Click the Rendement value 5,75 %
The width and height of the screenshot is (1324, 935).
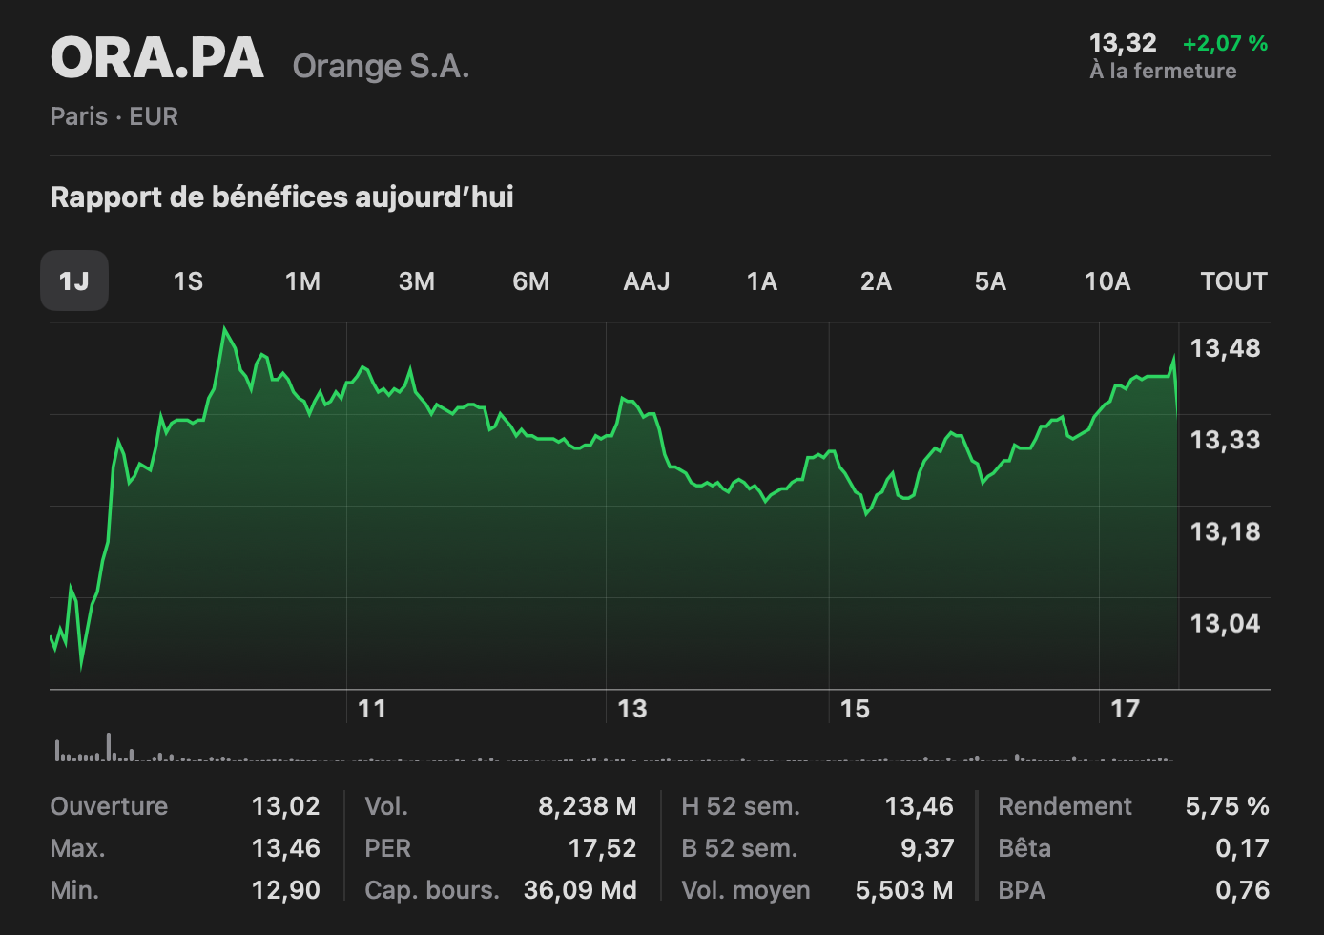coord(1227,806)
